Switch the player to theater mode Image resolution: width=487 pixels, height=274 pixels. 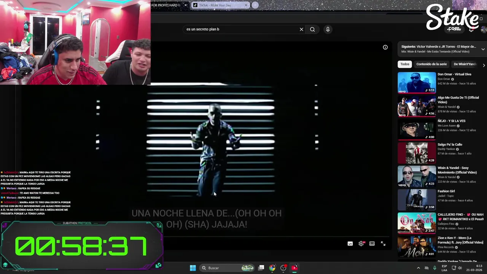pyautogui.click(x=372, y=244)
